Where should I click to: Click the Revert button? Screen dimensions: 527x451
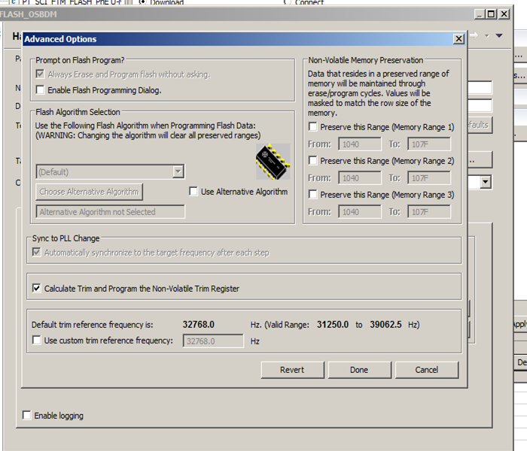tap(292, 370)
